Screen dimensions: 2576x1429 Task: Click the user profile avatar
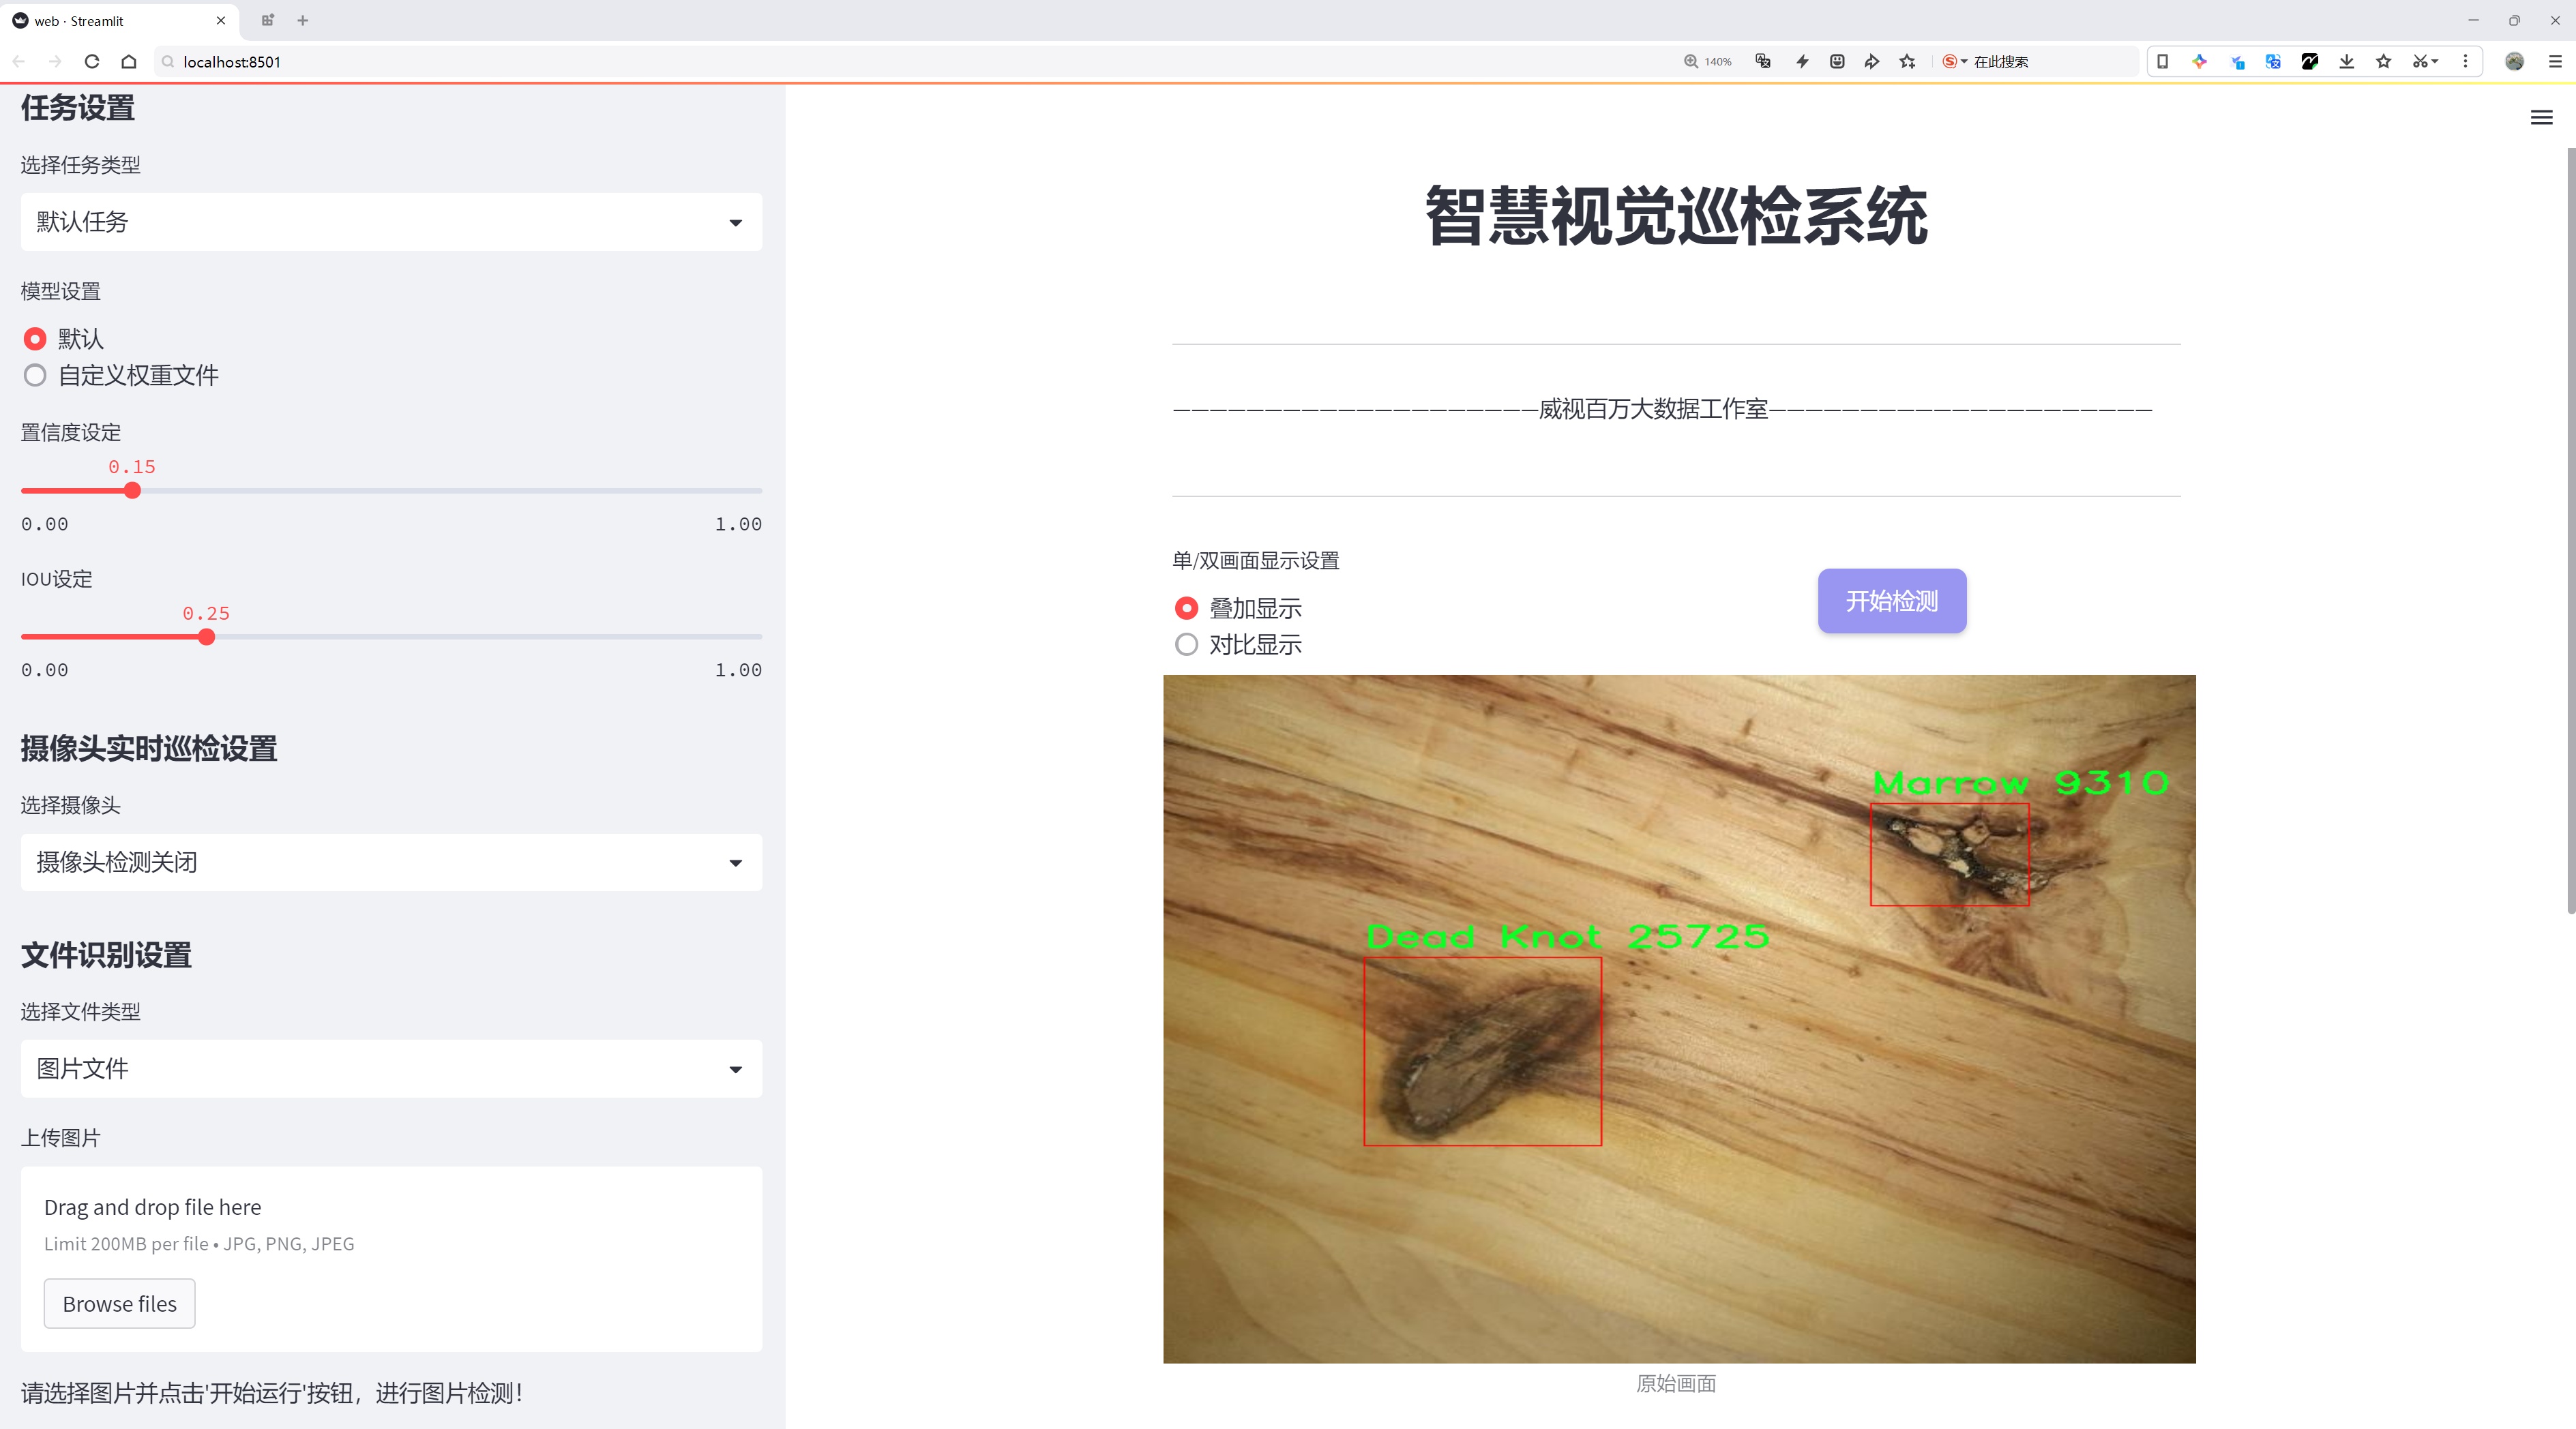tap(2514, 62)
